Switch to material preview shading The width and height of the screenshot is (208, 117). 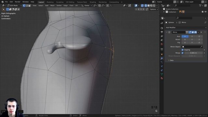click(151, 6)
